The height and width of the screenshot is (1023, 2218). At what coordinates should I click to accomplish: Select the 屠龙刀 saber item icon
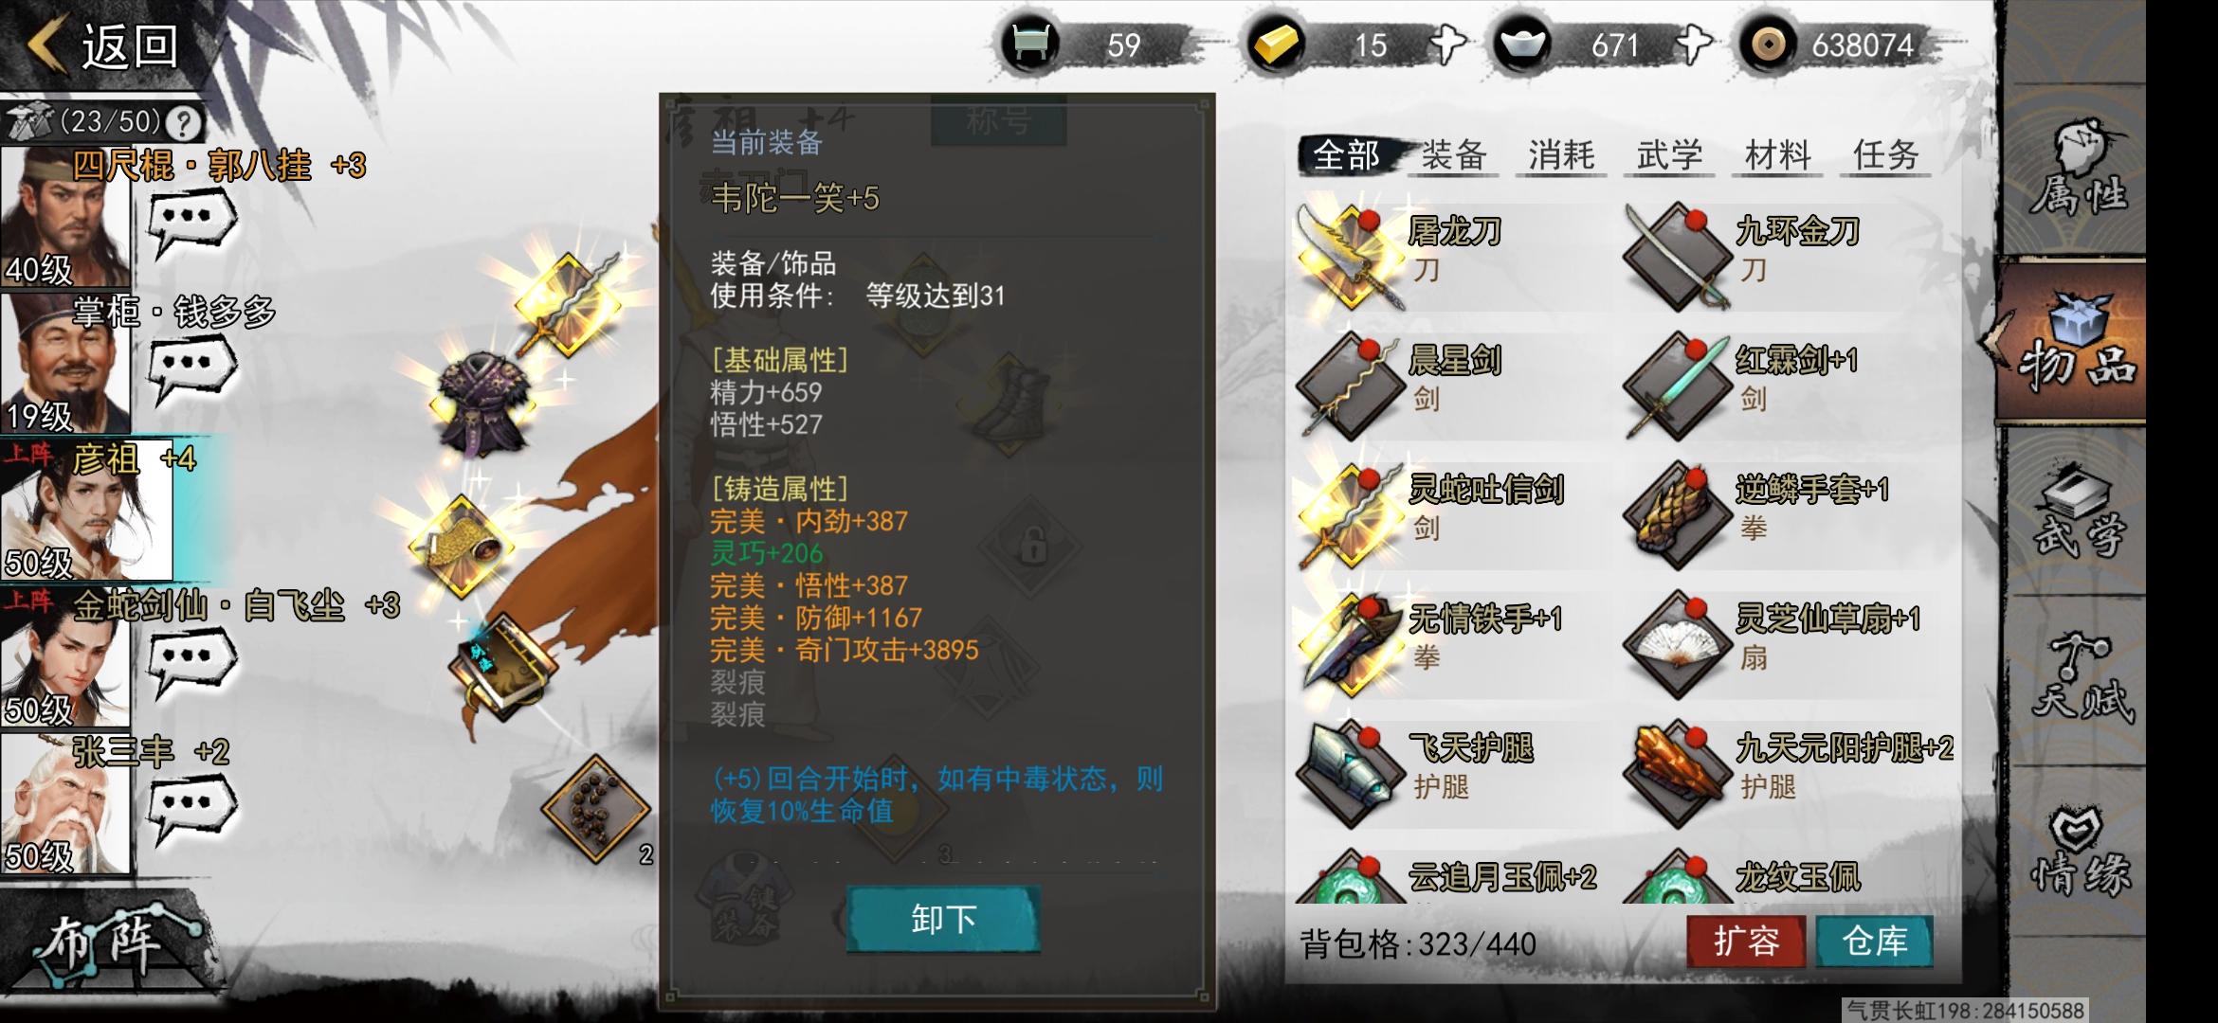point(1351,256)
